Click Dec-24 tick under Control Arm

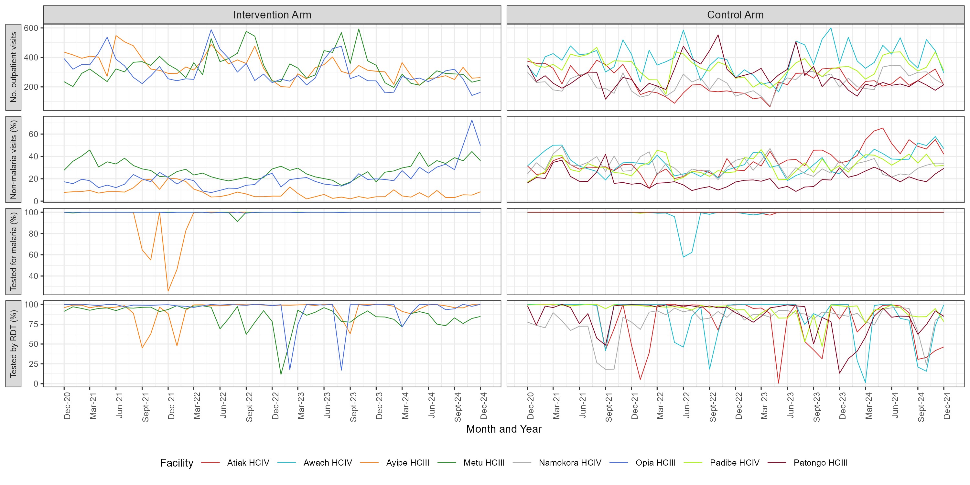[947, 405]
